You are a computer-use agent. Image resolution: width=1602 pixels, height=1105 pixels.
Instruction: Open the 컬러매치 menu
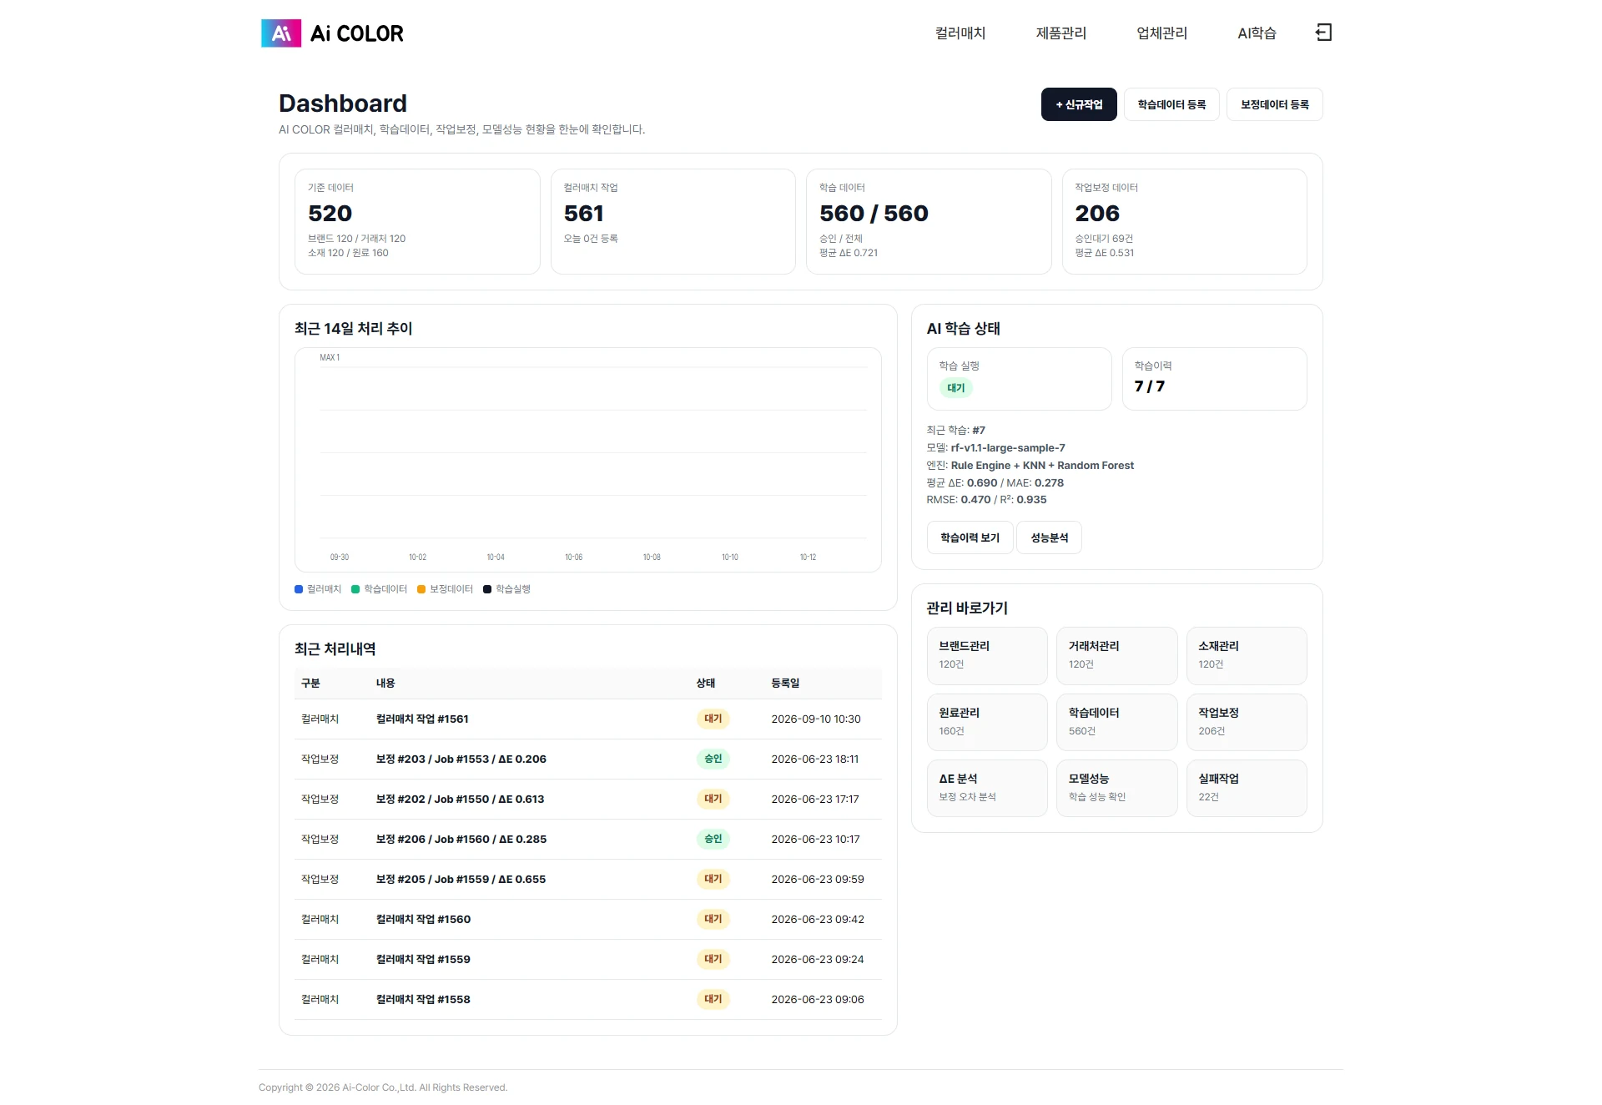coord(960,33)
